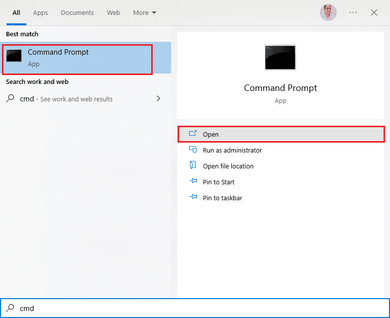This screenshot has height=318, width=390.
Task: Open the Documents tab
Action: (78, 13)
